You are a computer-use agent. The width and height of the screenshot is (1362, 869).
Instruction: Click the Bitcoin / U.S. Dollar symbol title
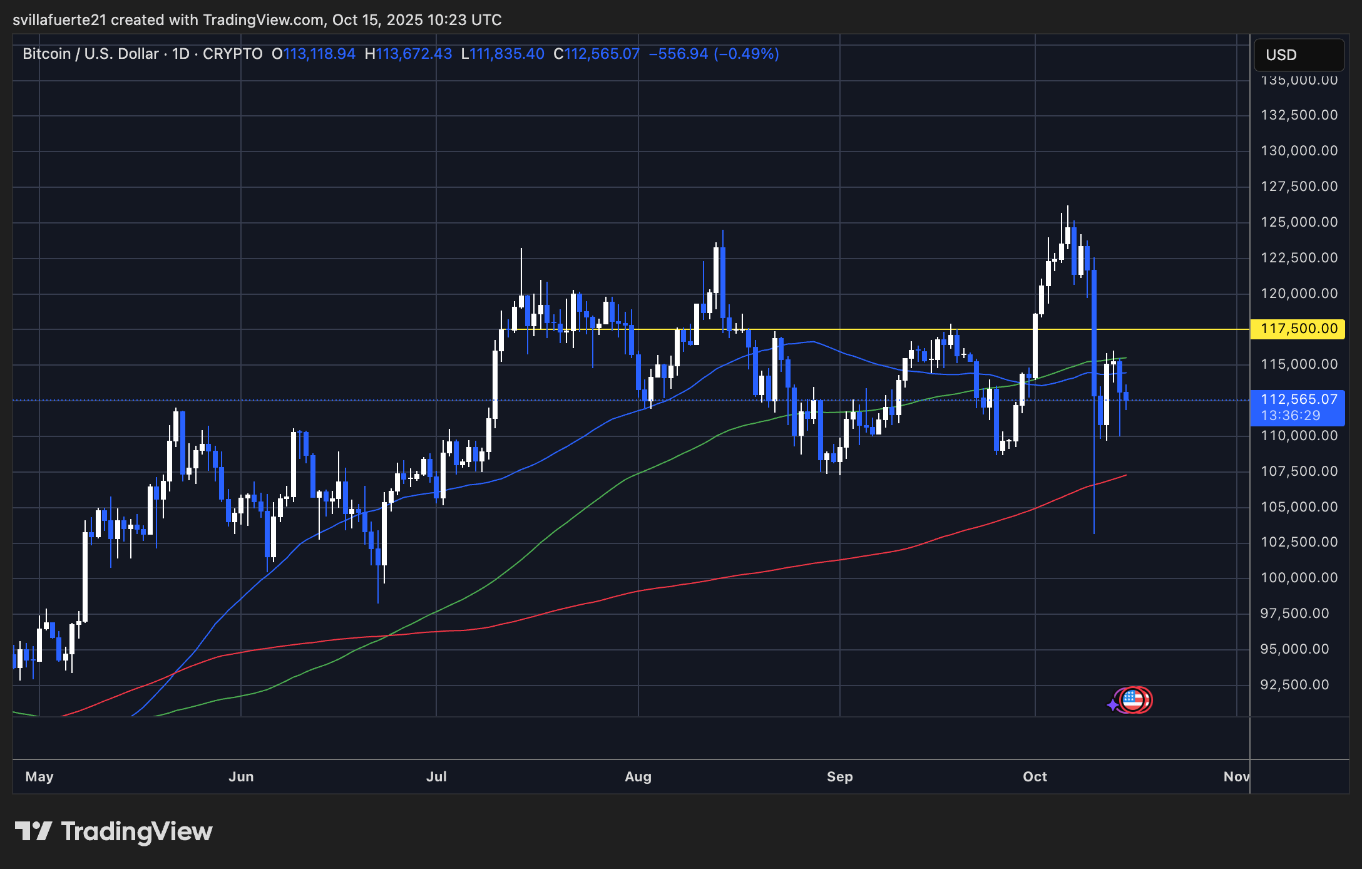90,54
